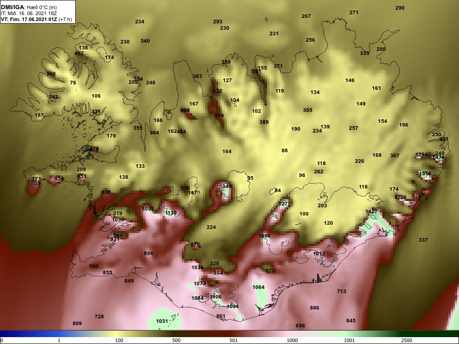Viewport: 459px width, 344px height.
Task: Select the 501 label on the color scale
Action: [234, 340]
